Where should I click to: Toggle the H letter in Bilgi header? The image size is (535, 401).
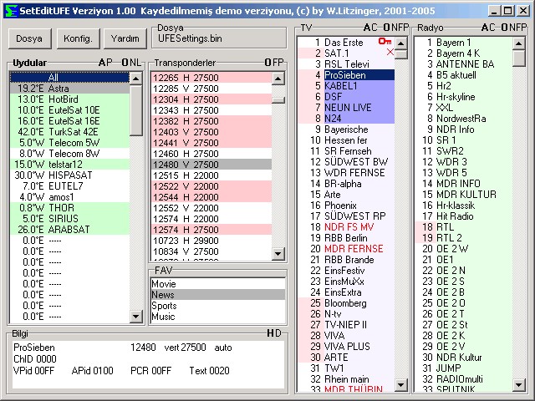(x=270, y=333)
